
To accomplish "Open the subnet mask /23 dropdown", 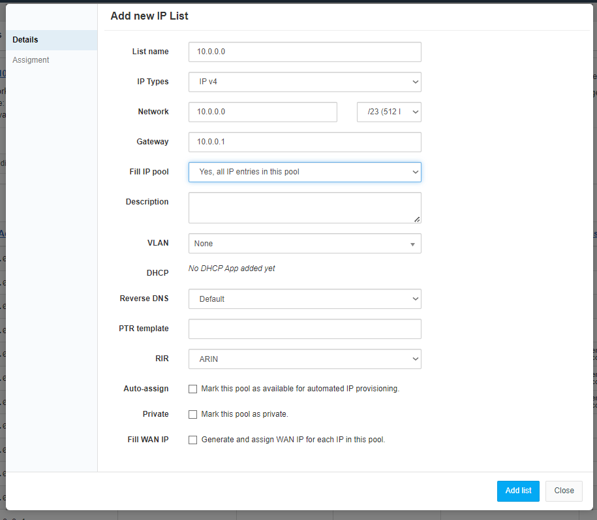I will 389,112.
